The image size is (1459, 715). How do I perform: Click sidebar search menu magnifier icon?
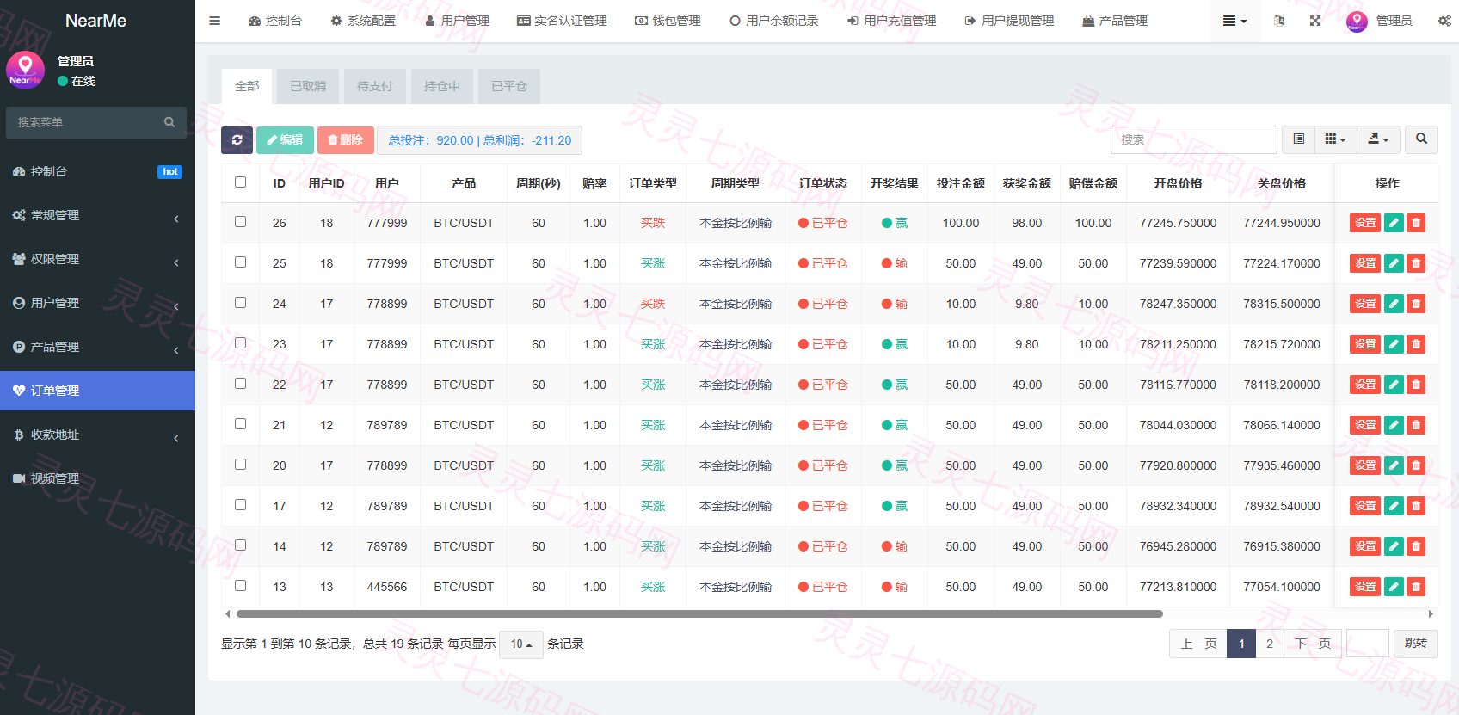[169, 122]
